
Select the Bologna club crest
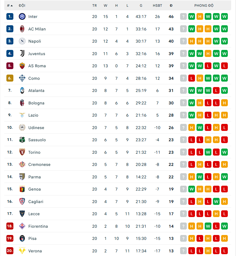pyautogui.click(x=22, y=103)
